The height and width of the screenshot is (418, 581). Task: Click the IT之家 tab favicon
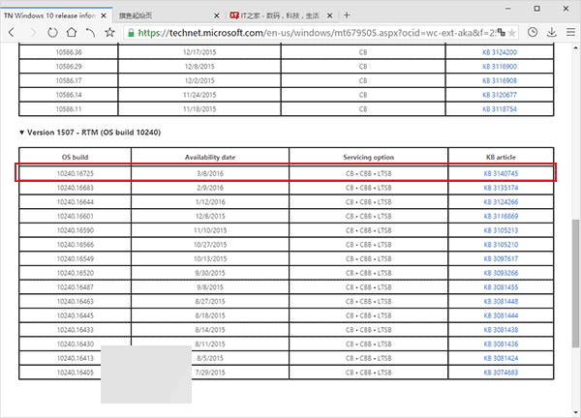[234, 15]
